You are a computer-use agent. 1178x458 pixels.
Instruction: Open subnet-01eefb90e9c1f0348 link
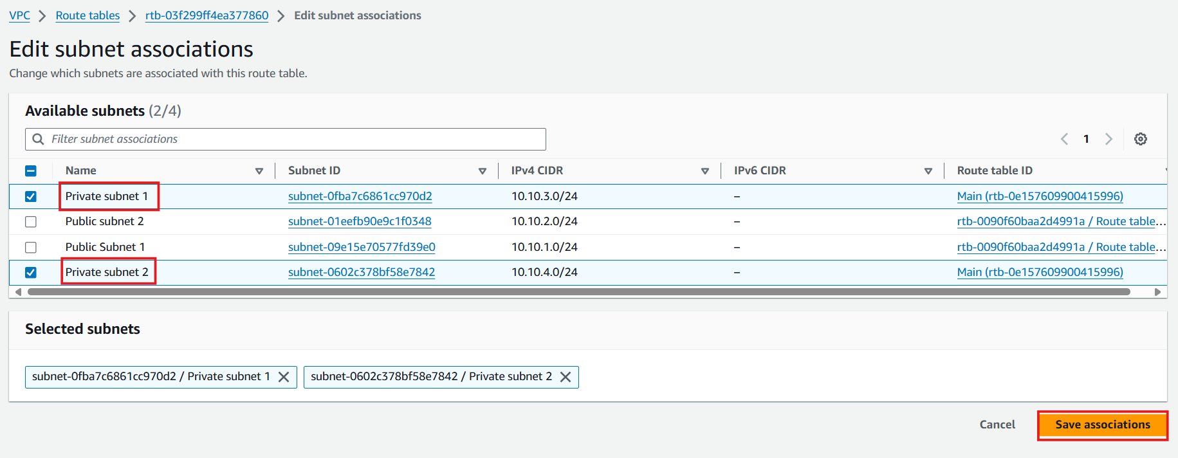360,221
